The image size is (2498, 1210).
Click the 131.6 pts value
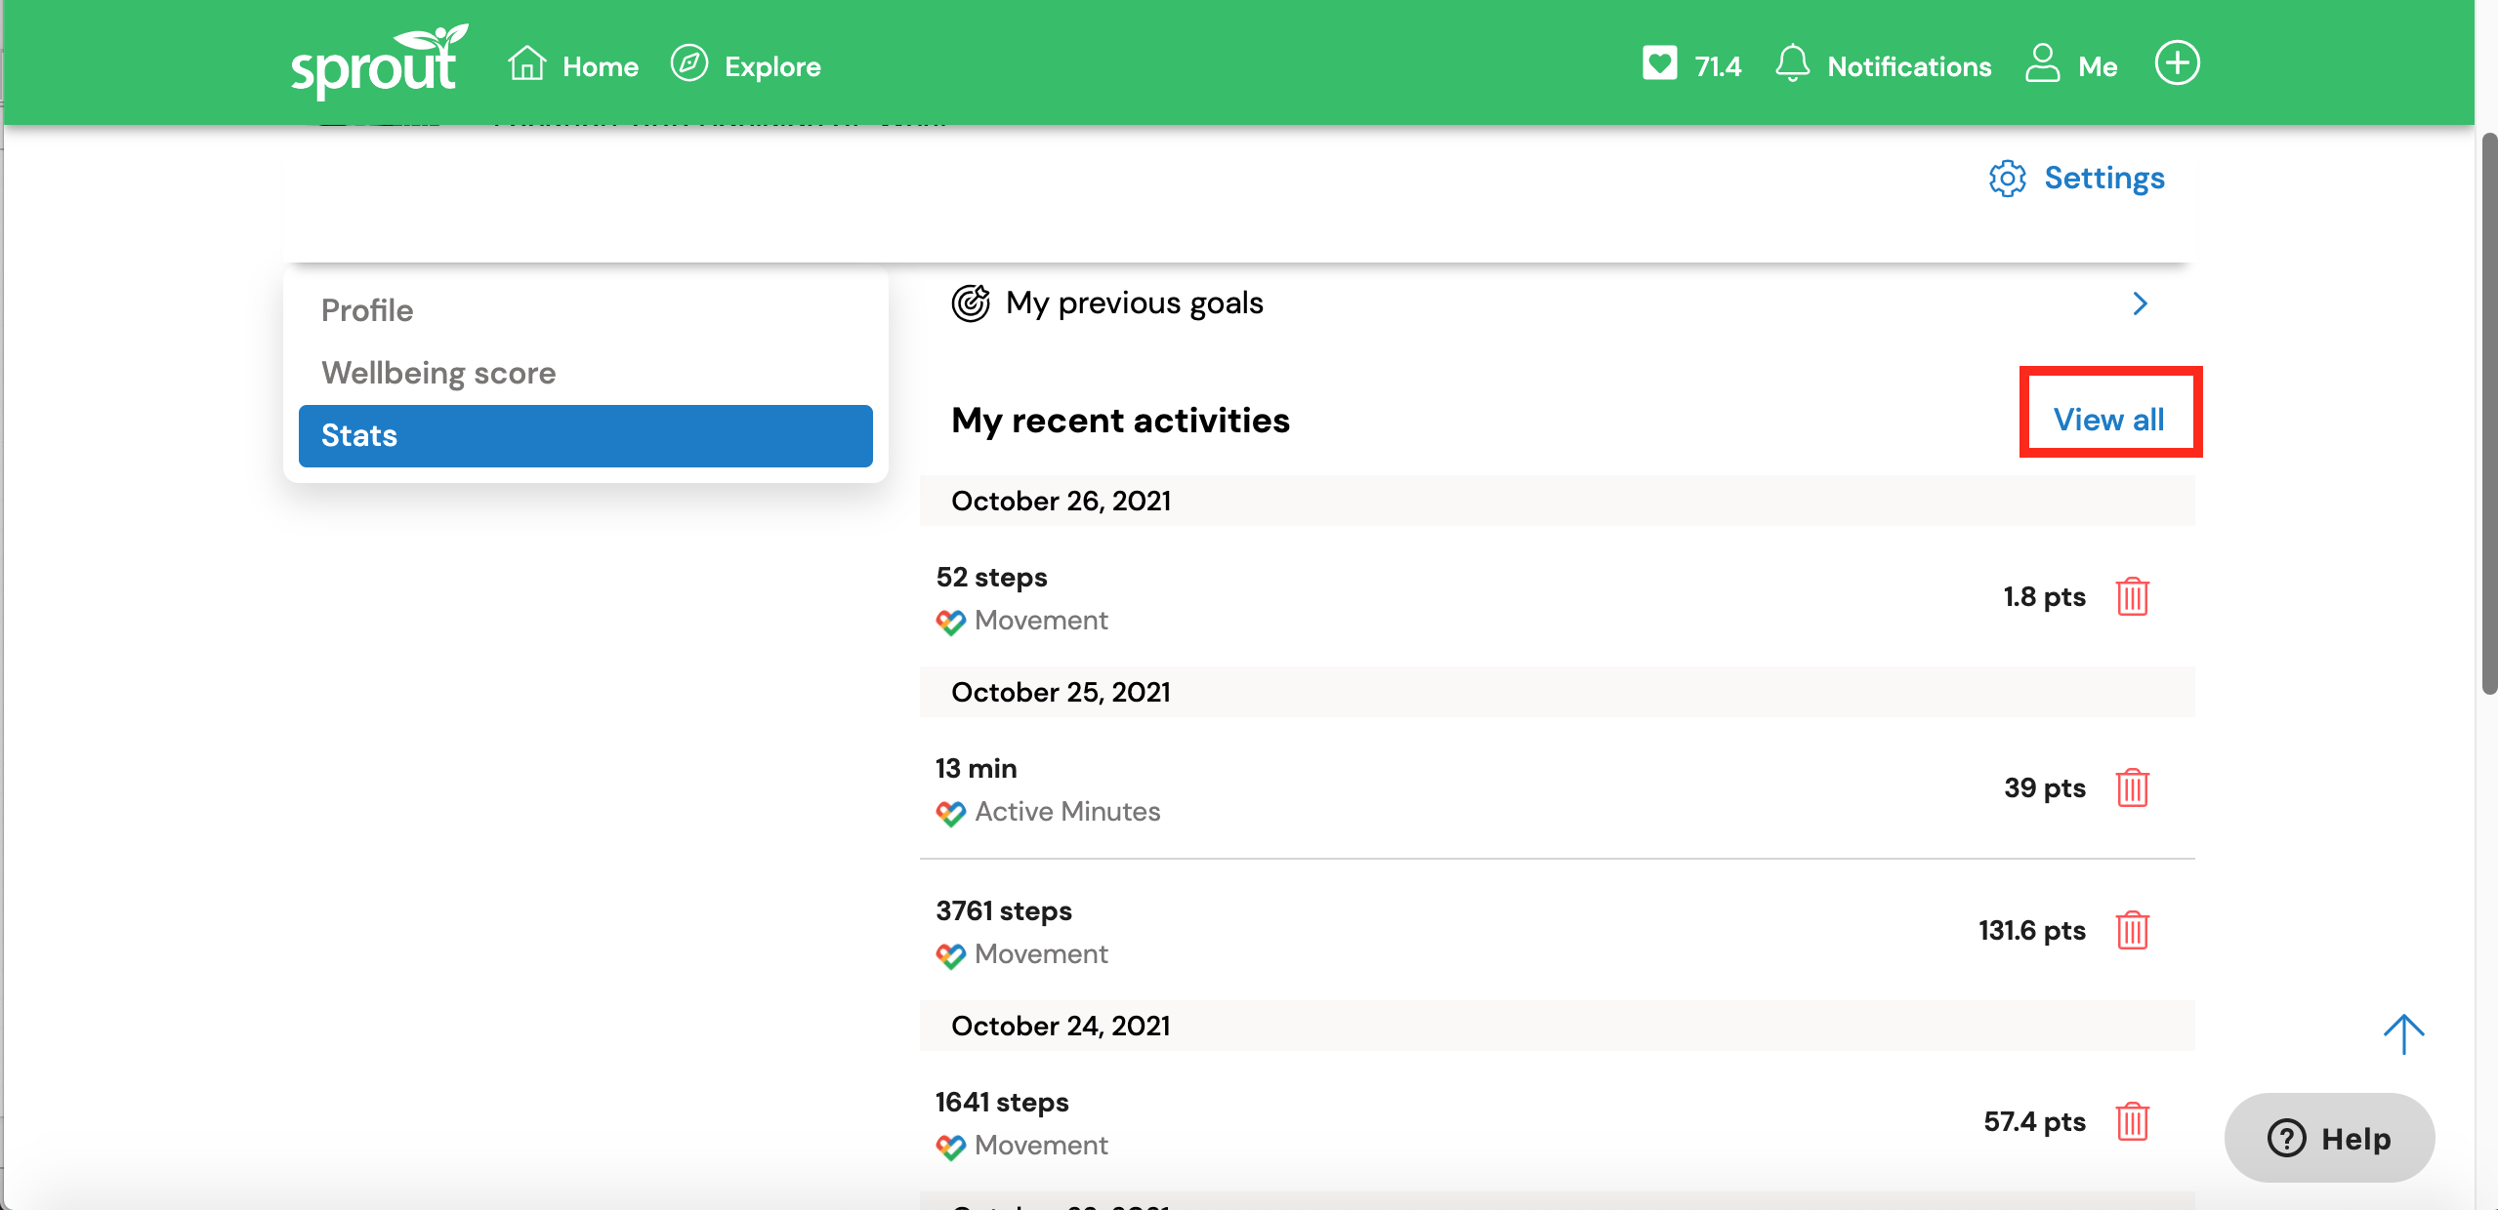[x=2032, y=930]
